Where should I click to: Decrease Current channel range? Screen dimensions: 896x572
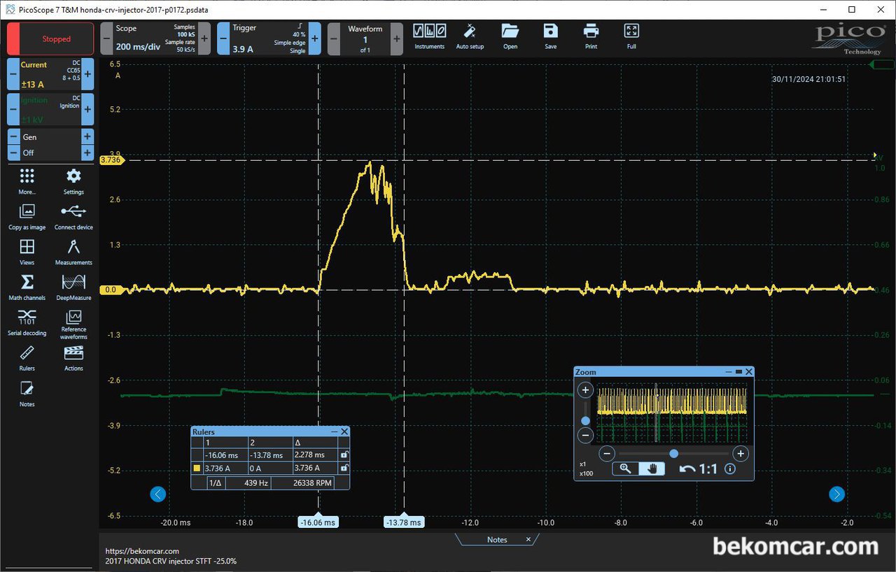tap(13, 74)
